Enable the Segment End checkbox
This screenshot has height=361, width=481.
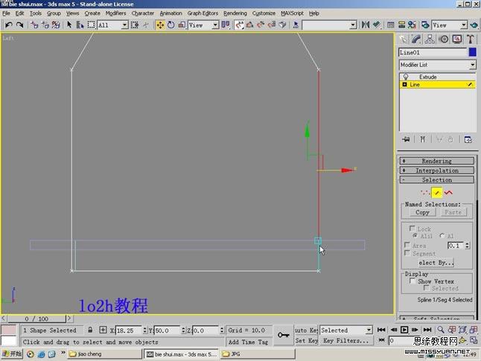[x=407, y=253]
